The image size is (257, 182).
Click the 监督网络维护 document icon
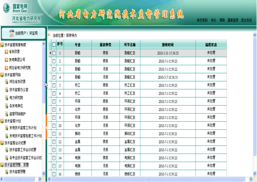(x=7, y=114)
